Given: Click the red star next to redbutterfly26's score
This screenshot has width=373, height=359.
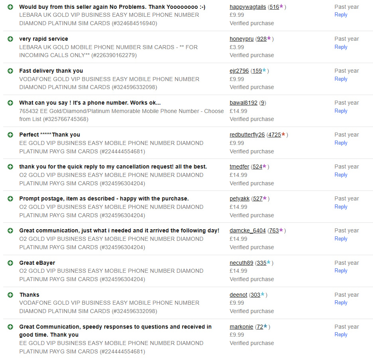Looking at the screenshot, I should (x=283, y=134).
